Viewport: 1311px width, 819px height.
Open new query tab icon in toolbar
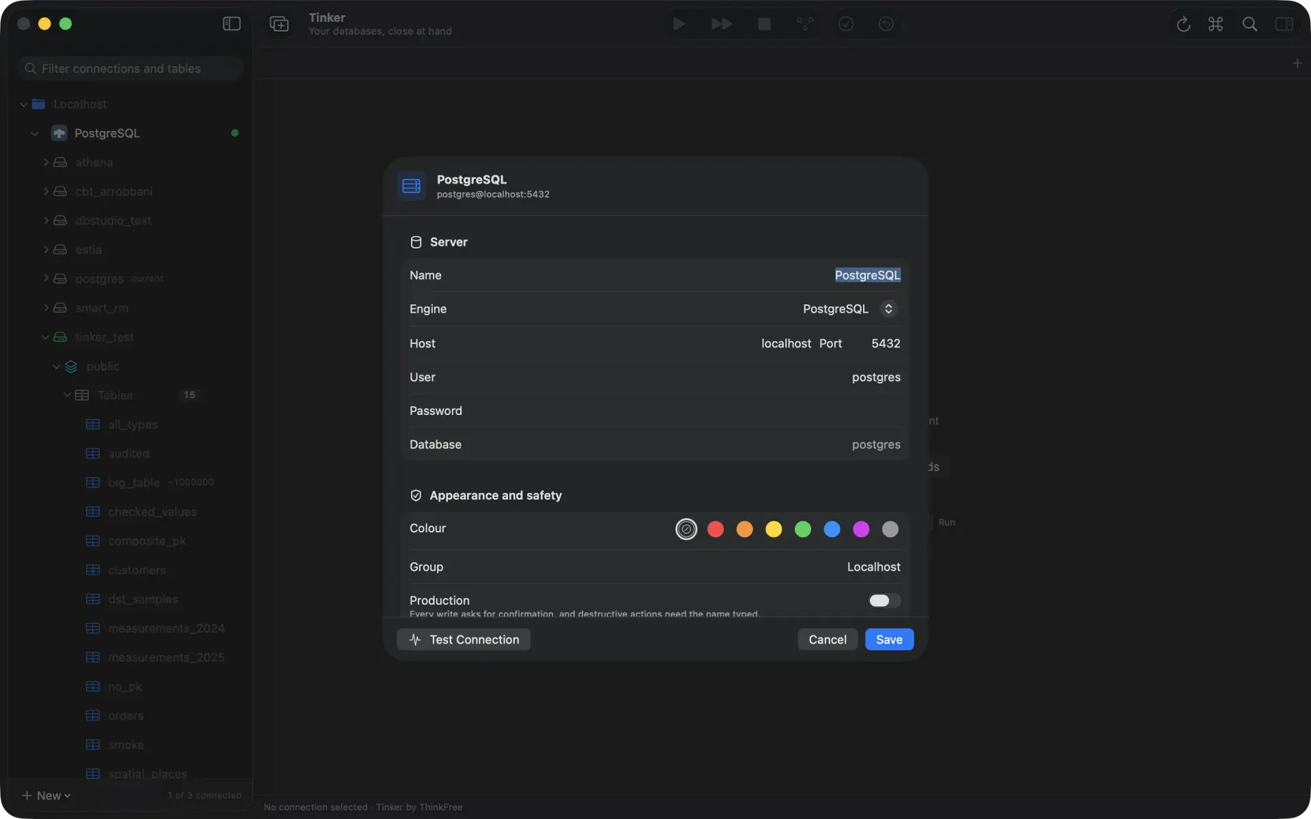(x=279, y=24)
